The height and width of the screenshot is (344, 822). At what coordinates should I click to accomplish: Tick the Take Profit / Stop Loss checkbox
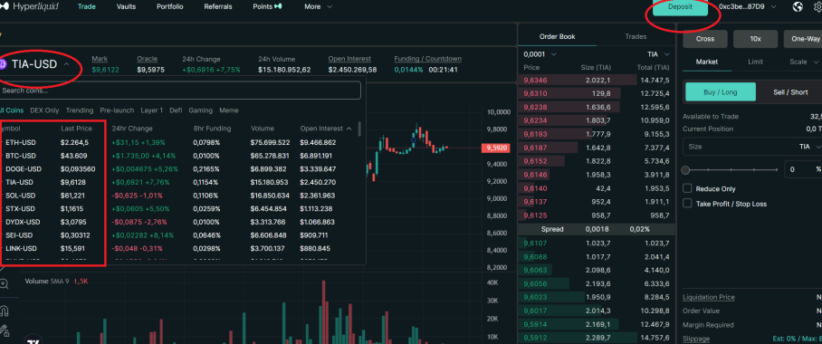coord(687,204)
